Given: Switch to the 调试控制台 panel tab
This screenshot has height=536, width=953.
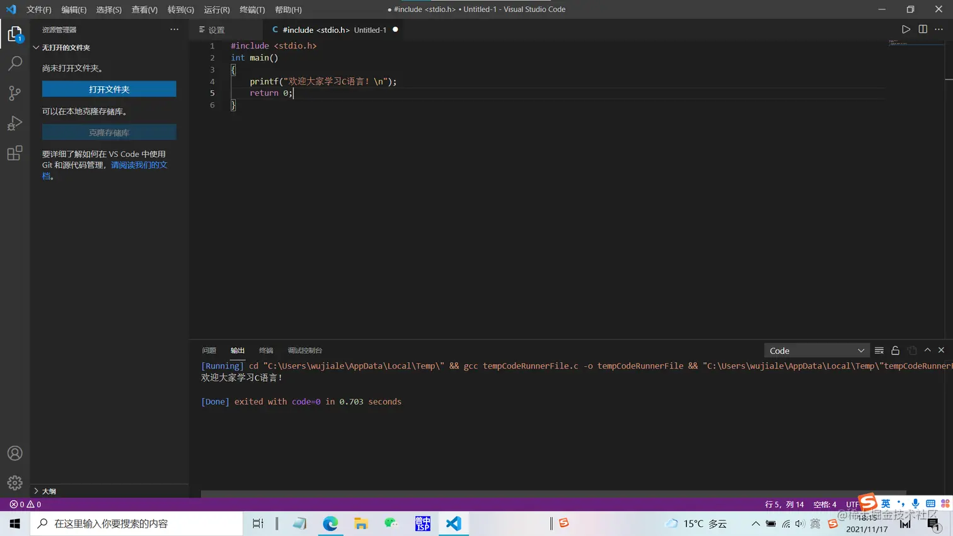Looking at the screenshot, I should tap(305, 350).
